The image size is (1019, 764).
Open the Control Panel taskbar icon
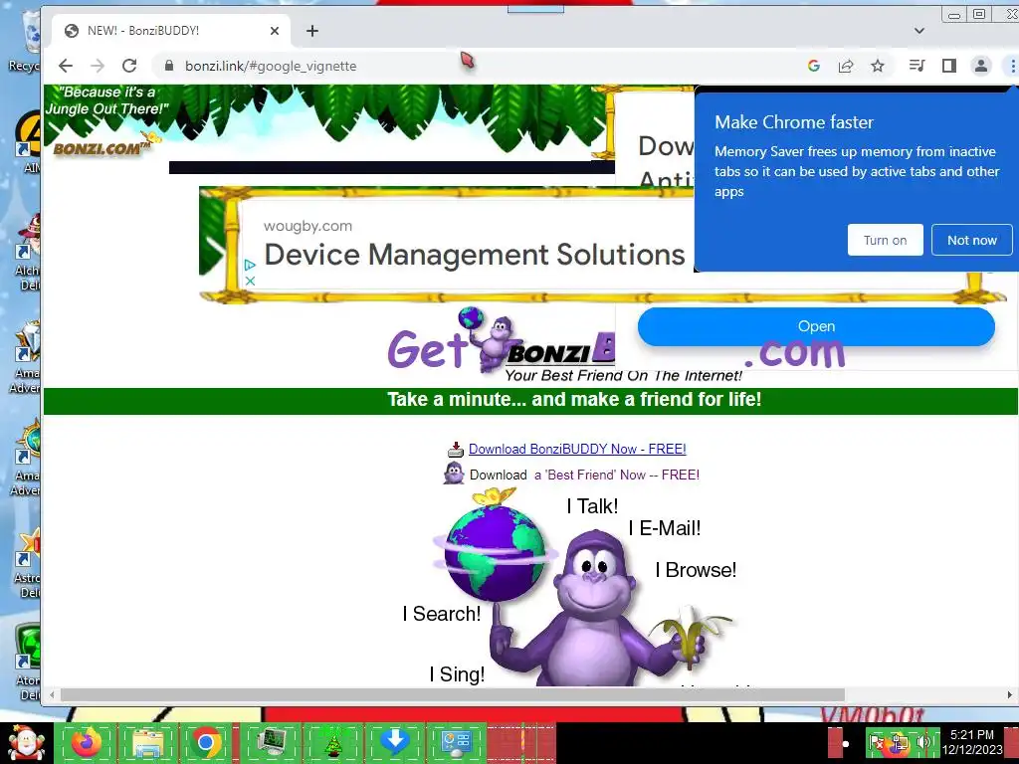tap(456, 742)
